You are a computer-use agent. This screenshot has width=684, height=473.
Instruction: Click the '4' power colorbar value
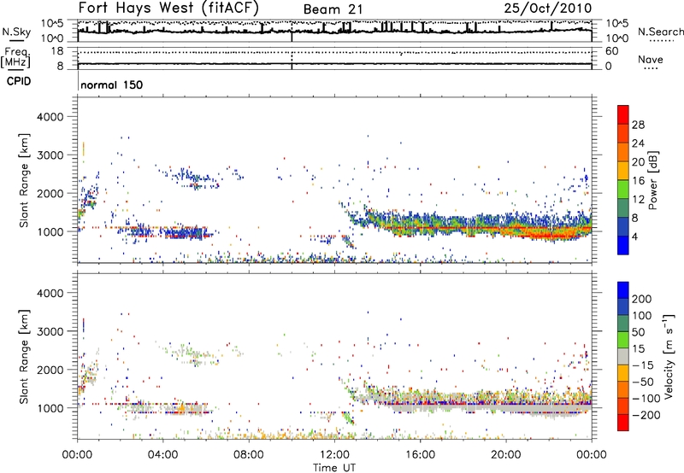pos(634,237)
